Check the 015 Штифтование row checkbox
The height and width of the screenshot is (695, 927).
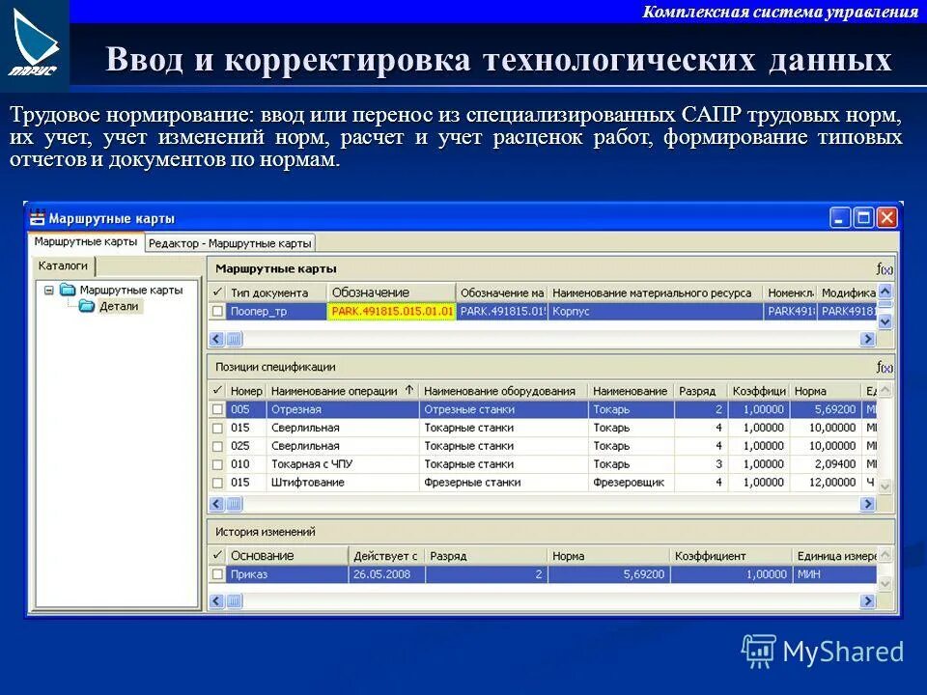point(217,483)
